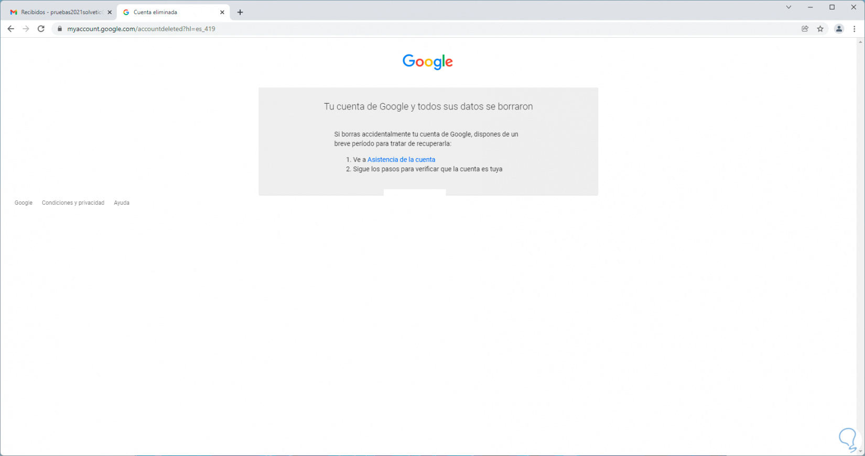Screen dimensions: 865x456
Task: Select the Cuenta eliminada tab
Action: point(173,12)
